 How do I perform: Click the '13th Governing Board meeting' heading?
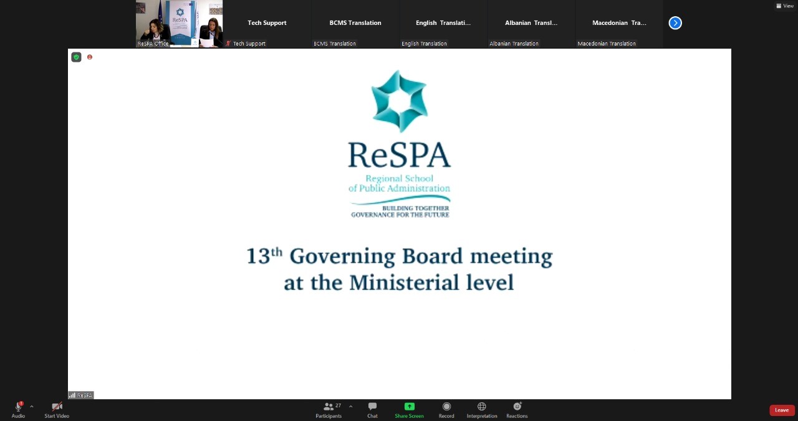pyautogui.click(x=400, y=256)
